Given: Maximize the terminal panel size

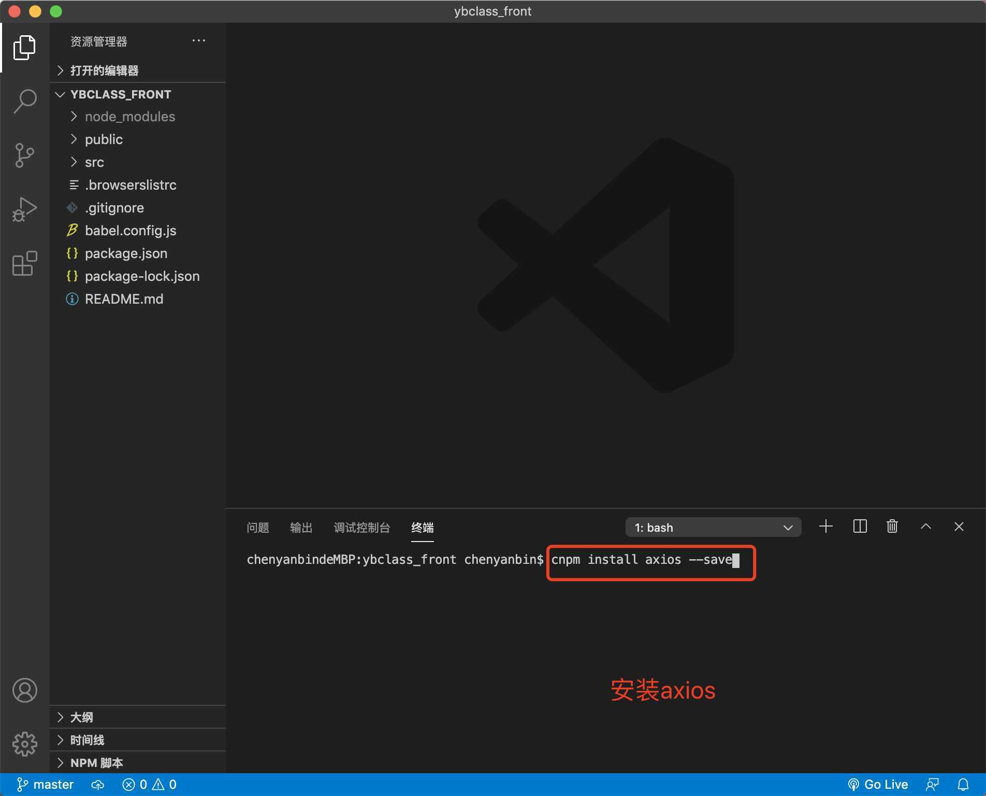Looking at the screenshot, I should [926, 527].
